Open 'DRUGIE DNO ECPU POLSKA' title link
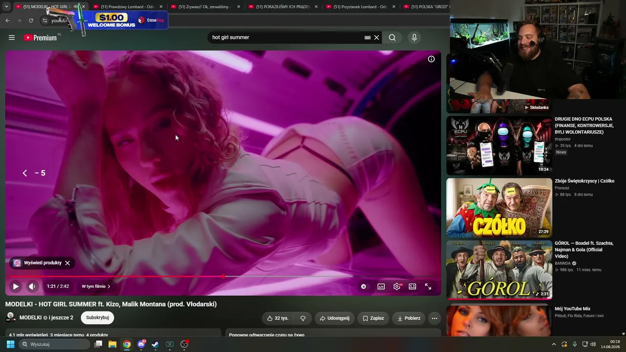This screenshot has width=626, height=352. tap(584, 126)
